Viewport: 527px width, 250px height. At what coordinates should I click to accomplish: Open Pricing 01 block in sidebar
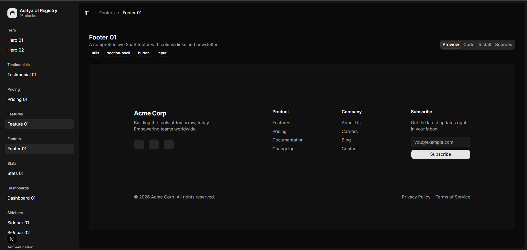coord(40,100)
